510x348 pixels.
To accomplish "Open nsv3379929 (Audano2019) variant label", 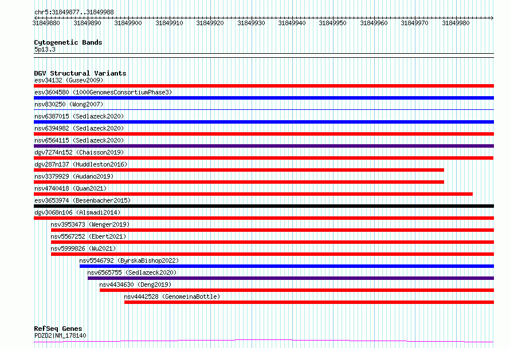I will coord(74,176).
